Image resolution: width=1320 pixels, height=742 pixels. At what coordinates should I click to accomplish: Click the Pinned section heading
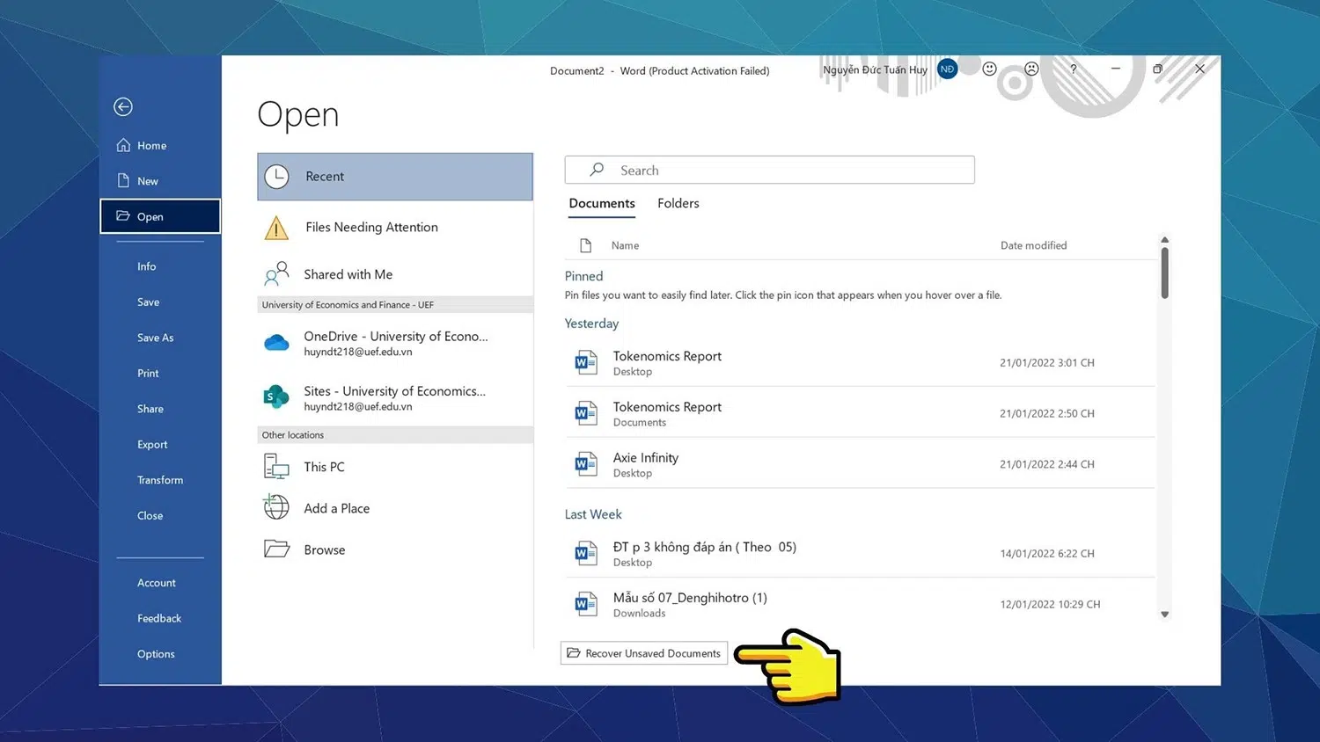[583, 276]
